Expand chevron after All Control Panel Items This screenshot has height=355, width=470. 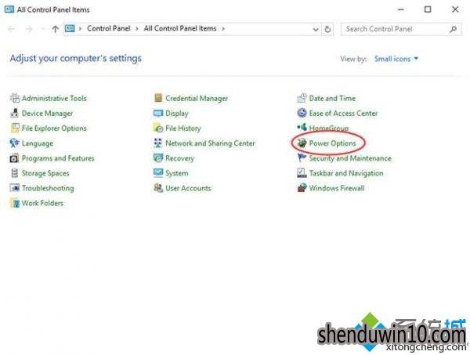pos(223,29)
